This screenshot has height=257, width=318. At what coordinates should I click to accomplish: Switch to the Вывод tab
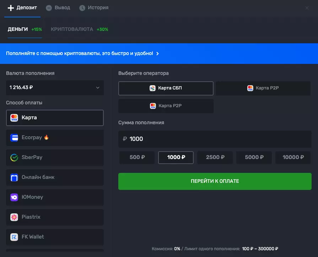tap(58, 8)
